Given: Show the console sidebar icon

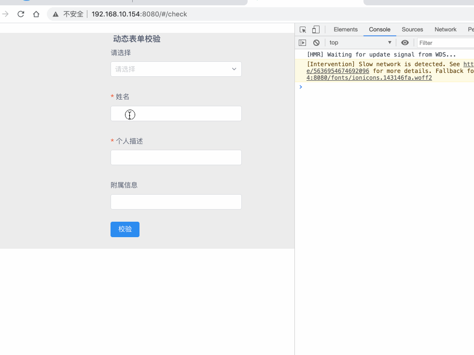Looking at the screenshot, I should [x=302, y=43].
